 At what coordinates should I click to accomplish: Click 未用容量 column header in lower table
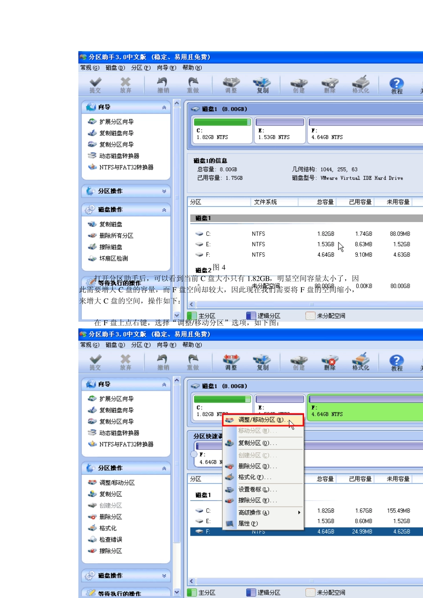point(394,479)
